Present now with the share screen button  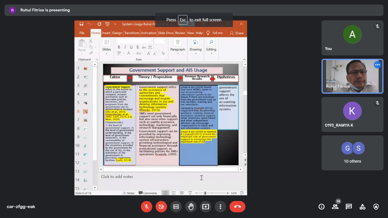coord(206,207)
